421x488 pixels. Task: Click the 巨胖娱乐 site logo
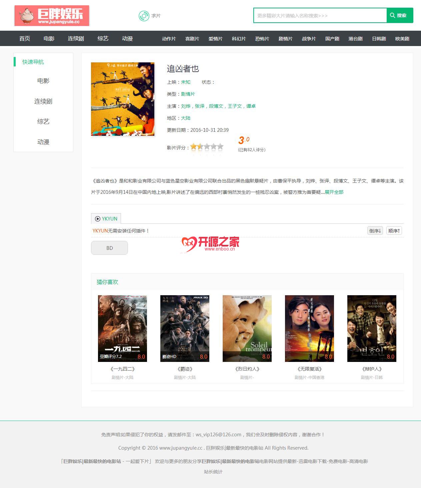(52, 15)
